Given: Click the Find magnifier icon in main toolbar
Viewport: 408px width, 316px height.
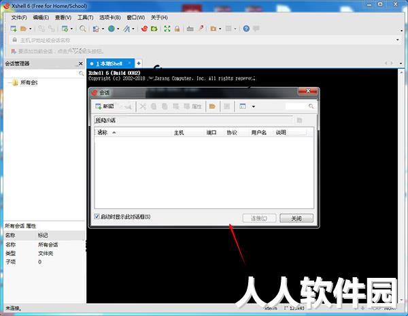Looking at the screenshot, I should 83,29.
